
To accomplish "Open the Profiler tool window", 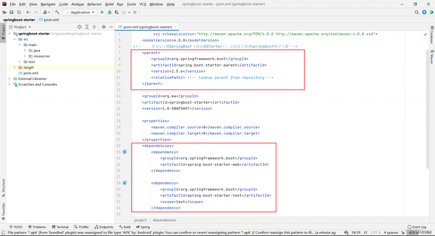I will click(82, 227).
